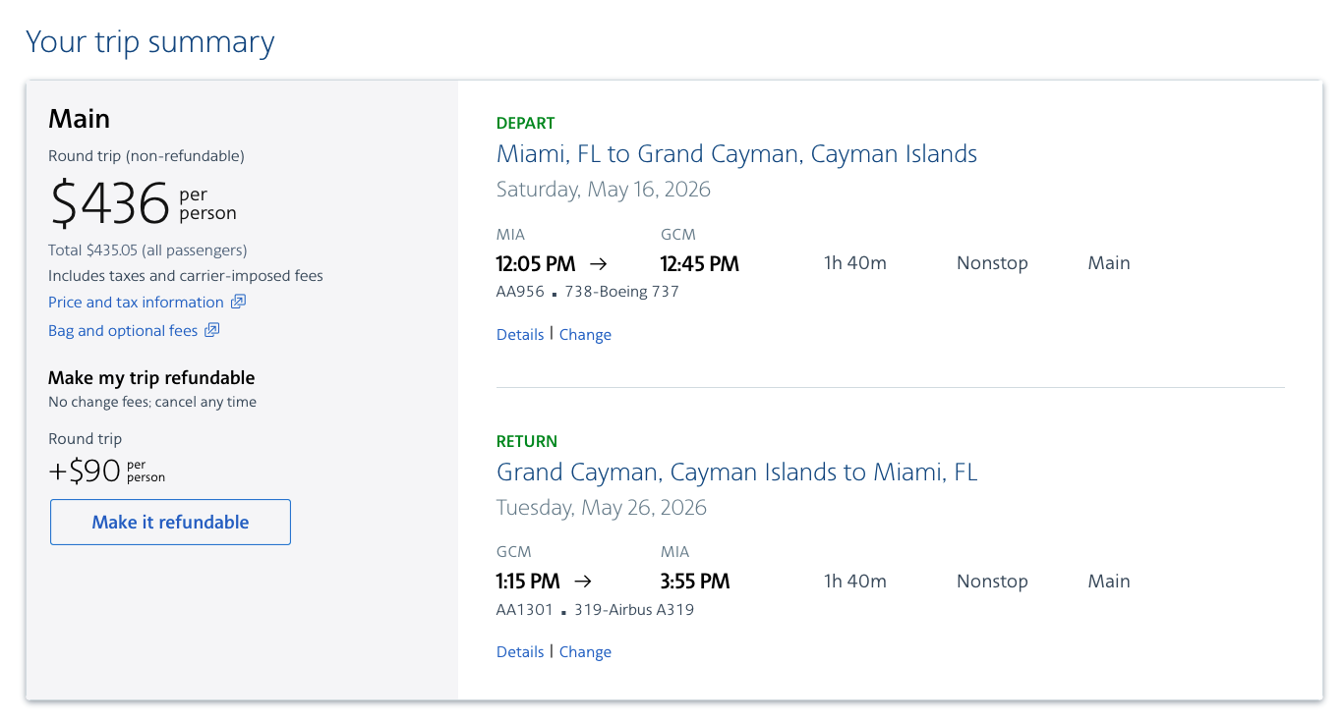Screen dimensions: 1344x722
Task: Click the Make it refundable button
Action: coord(169,522)
